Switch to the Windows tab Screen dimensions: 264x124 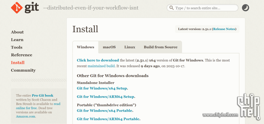pos(85,47)
